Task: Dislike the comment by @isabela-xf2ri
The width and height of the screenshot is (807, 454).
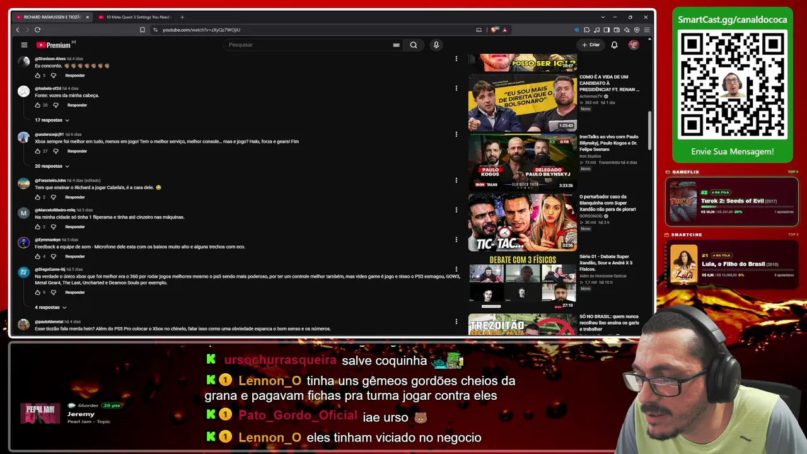Action: (55, 105)
